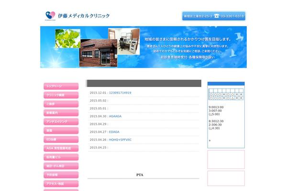Click the telephone icon in the header
The image size is (287, 191).
216,16
